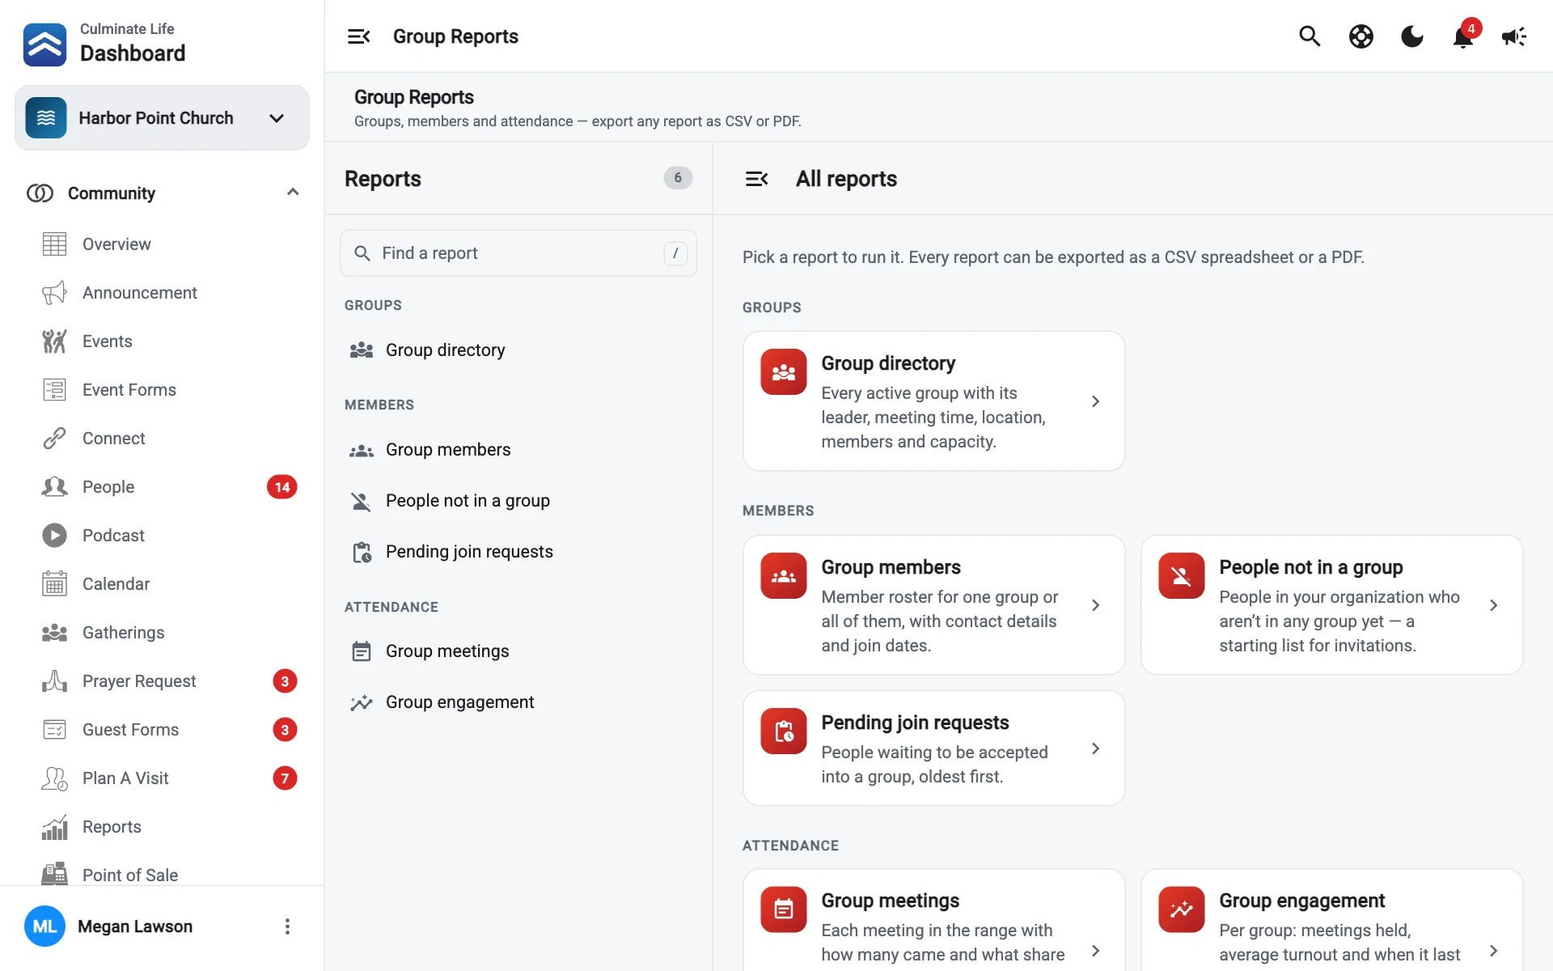1553x971 pixels.
Task: Click the Culminate Life logo
Action: click(x=45, y=45)
